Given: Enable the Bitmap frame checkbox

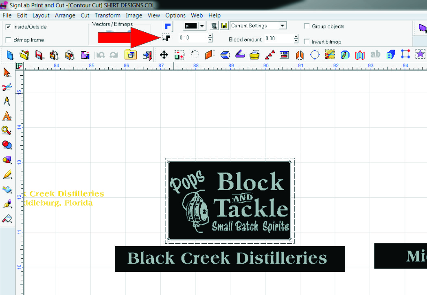Looking at the screenshot, I should pos(8,40).
